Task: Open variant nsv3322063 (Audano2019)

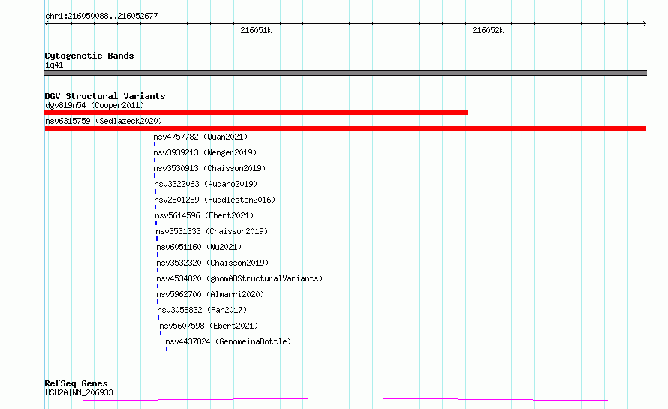Action: (x=206, y=184)
